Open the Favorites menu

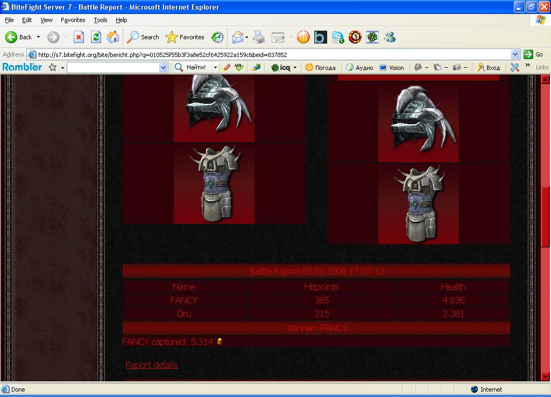73,20
